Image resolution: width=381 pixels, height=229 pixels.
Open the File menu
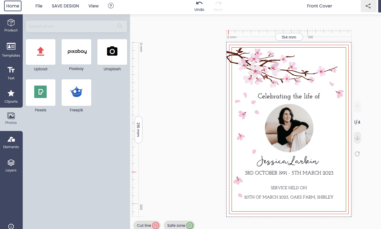coord(39,6)
